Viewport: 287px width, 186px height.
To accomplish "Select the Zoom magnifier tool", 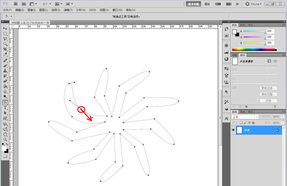I will [x=5, y=139].
